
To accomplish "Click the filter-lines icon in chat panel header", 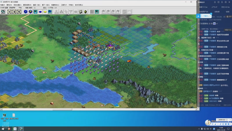I will [x=215, y=2].
